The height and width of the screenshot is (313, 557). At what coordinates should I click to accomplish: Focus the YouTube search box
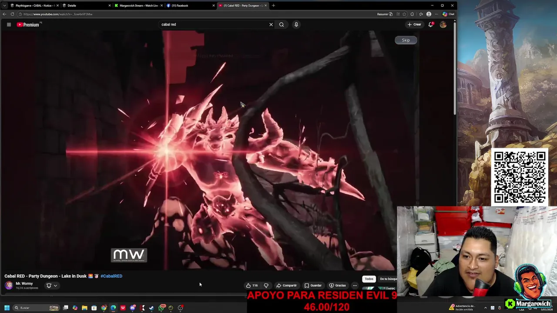[x=213, y=24]
